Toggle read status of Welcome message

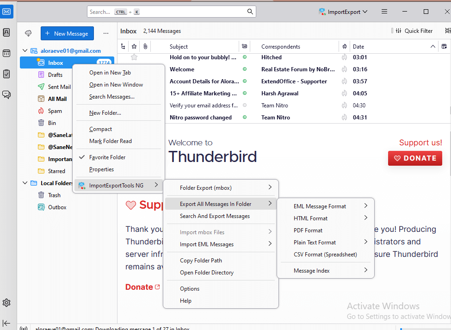click(245, 69)
